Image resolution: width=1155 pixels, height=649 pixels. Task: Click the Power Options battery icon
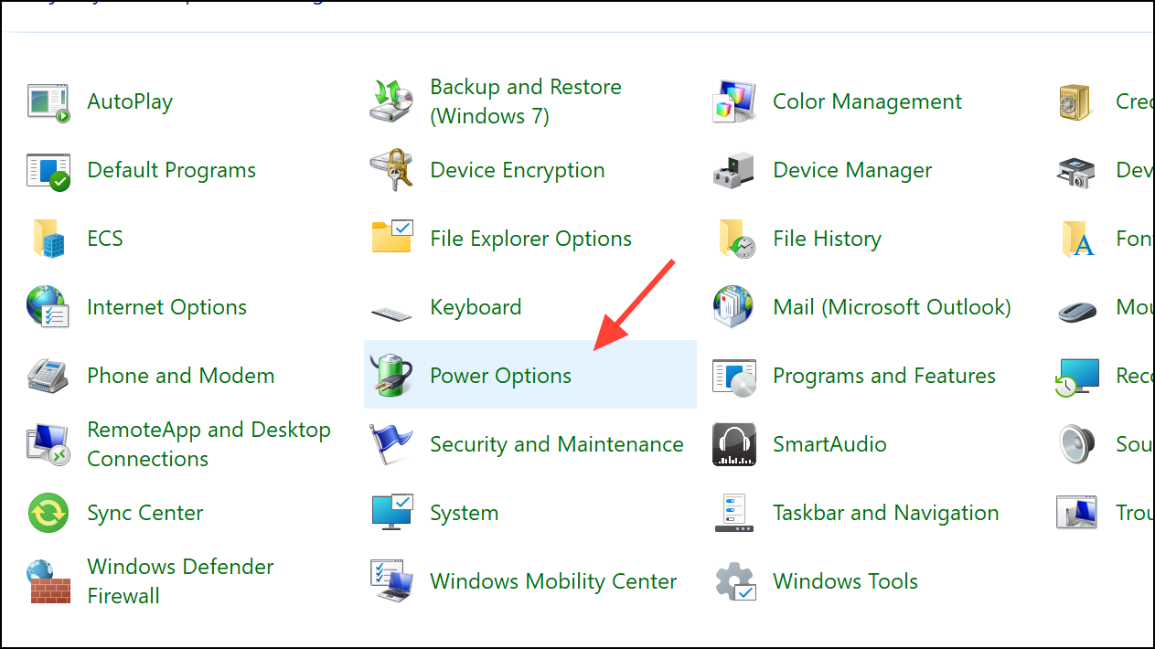point(391,375)
